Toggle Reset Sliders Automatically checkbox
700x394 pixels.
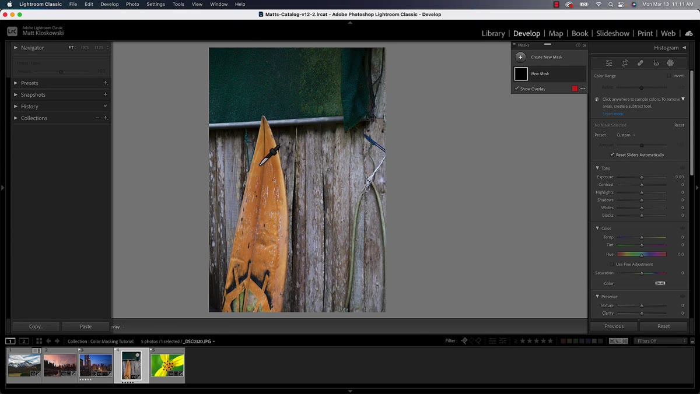point(612,154)
